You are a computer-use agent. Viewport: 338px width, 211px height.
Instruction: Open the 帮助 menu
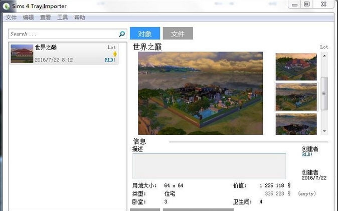click(x=80, y=17)
